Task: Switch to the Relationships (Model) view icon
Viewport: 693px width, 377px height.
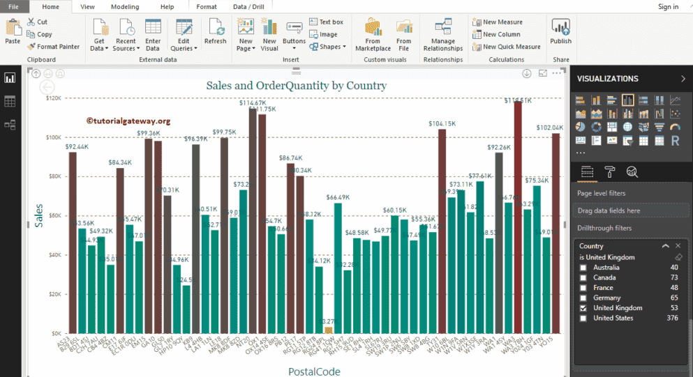Action: tap(10, 125)
